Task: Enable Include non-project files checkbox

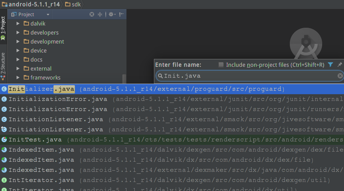Action: pos(221,65)
